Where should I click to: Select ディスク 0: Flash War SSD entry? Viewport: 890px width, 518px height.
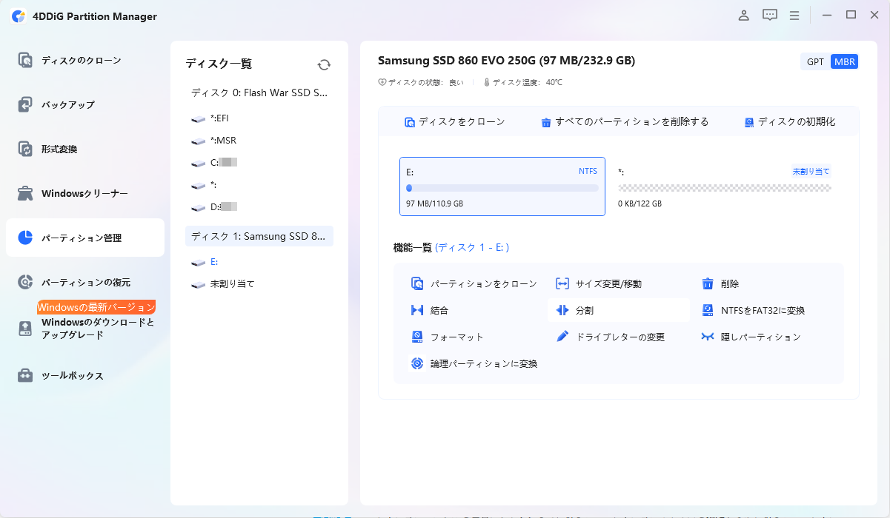pyautogui.click(x=259, y=92)
